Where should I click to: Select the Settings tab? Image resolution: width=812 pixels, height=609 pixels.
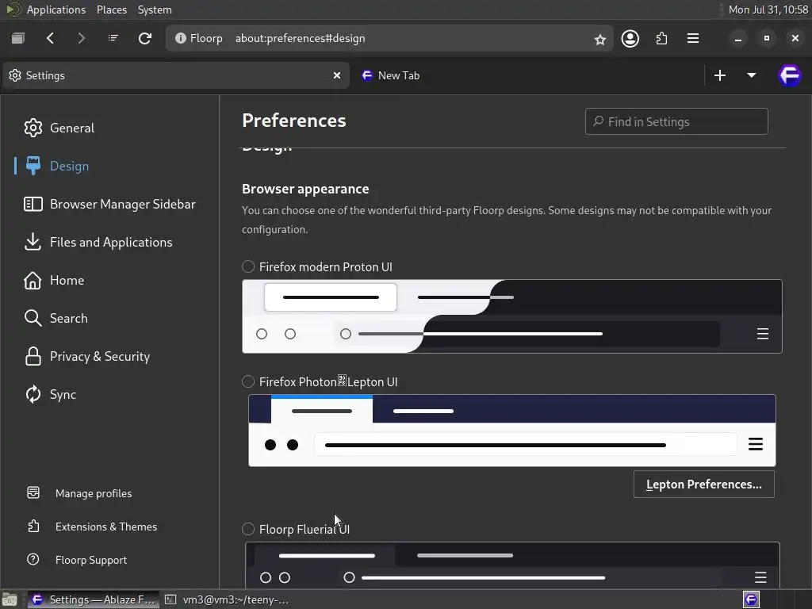click(176, 75)
